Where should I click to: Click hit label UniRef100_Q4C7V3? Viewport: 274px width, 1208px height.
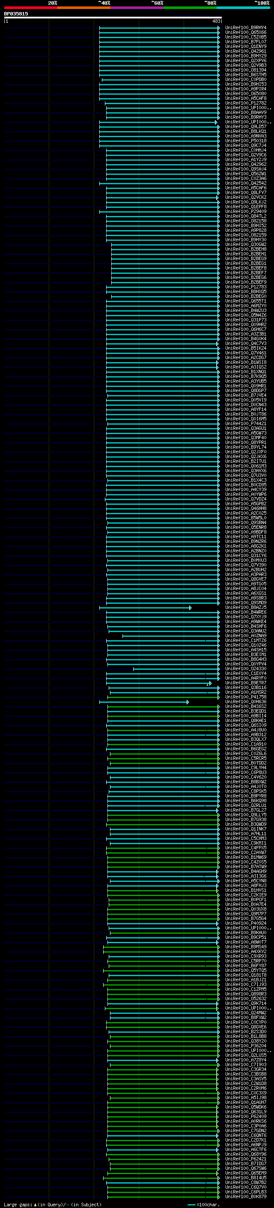246,343
